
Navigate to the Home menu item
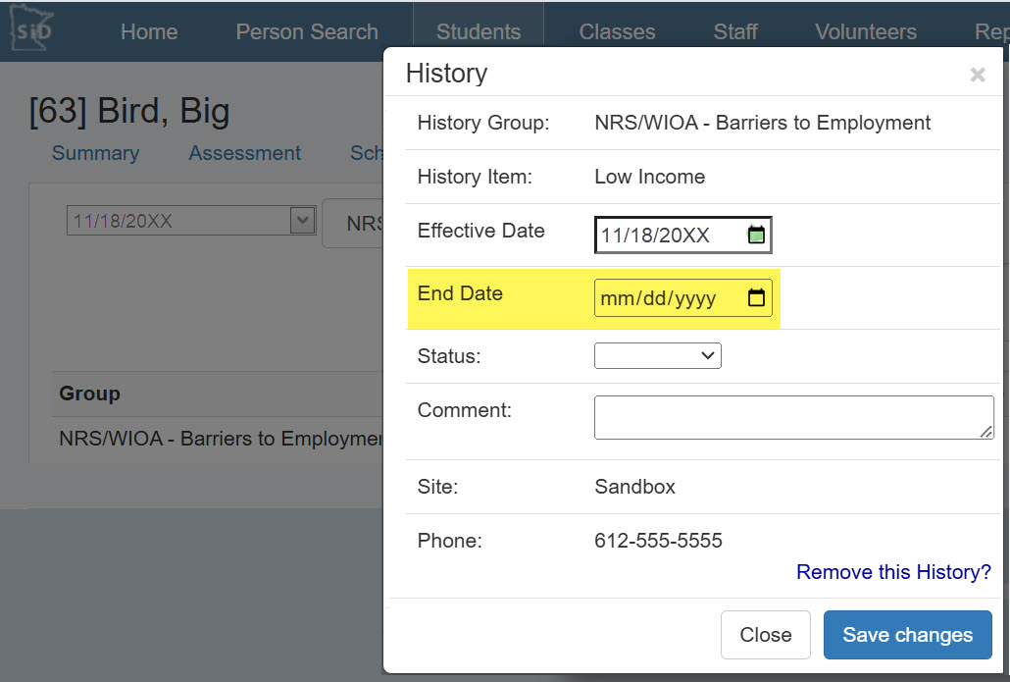point(148,31)
